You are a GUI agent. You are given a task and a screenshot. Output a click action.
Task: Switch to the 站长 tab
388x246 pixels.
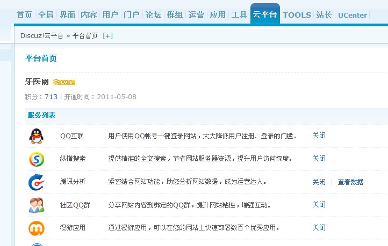click(324, 15)
